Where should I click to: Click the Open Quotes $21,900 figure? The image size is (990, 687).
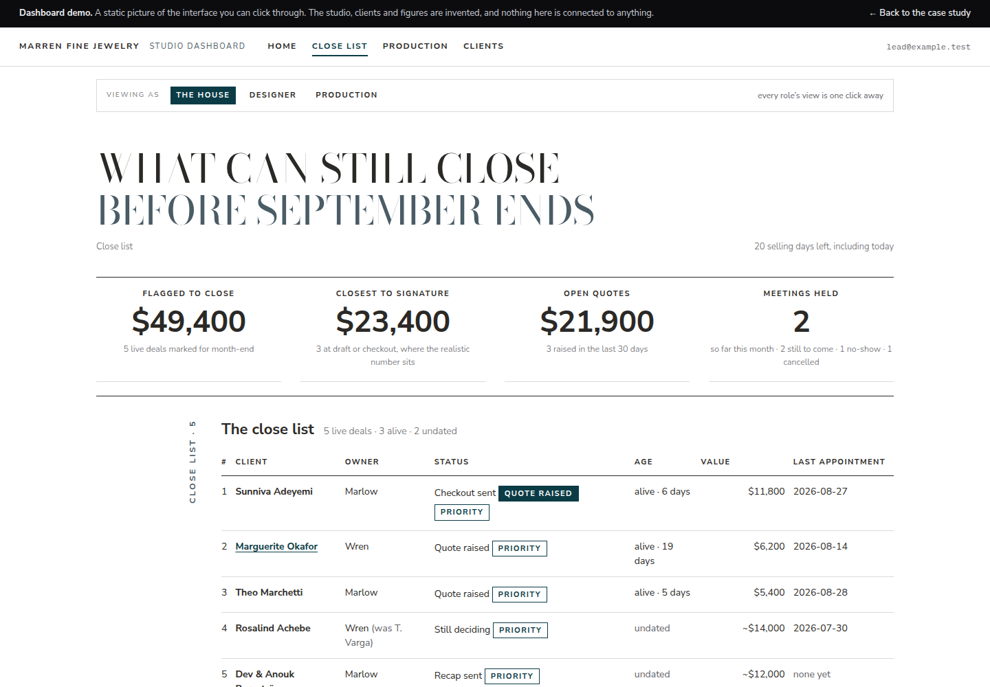point(597,322)
